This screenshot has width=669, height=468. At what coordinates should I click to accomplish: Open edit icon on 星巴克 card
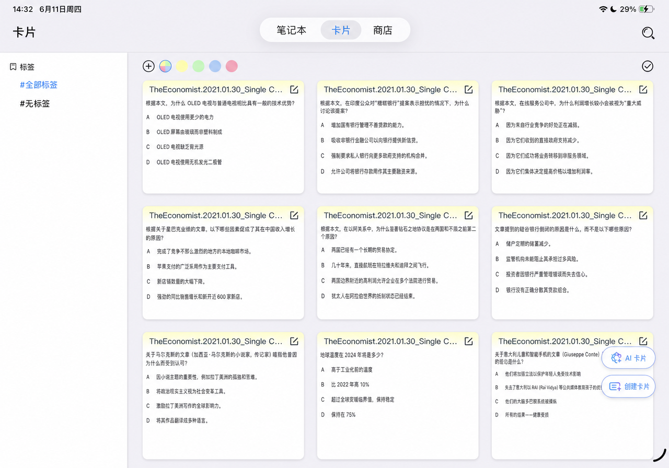click(294, 215)
